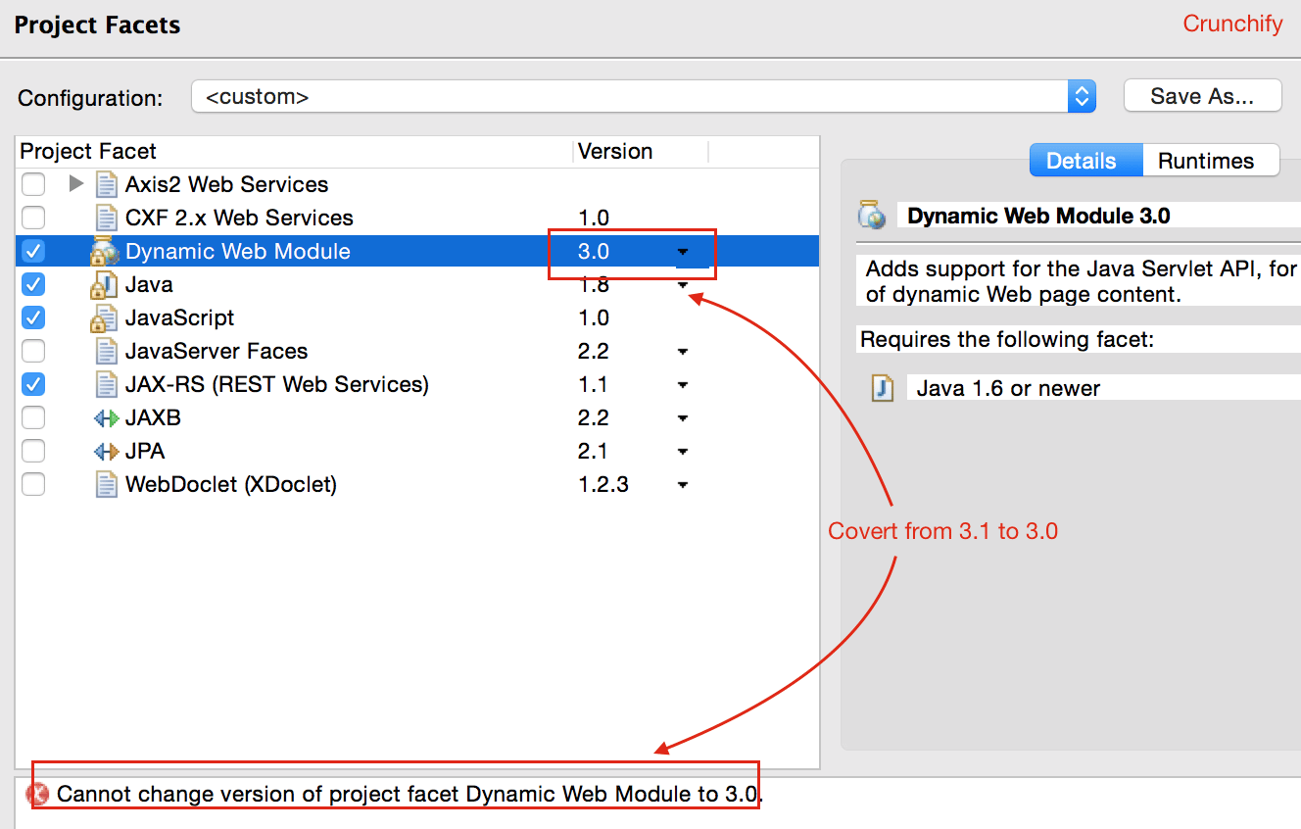Enable the JavaServer Faces checkbox

tap(32, 351)
